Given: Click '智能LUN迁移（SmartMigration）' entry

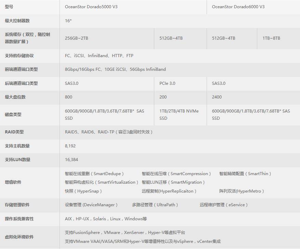Looking at the screenshot, I should click(x=173, y=182).
